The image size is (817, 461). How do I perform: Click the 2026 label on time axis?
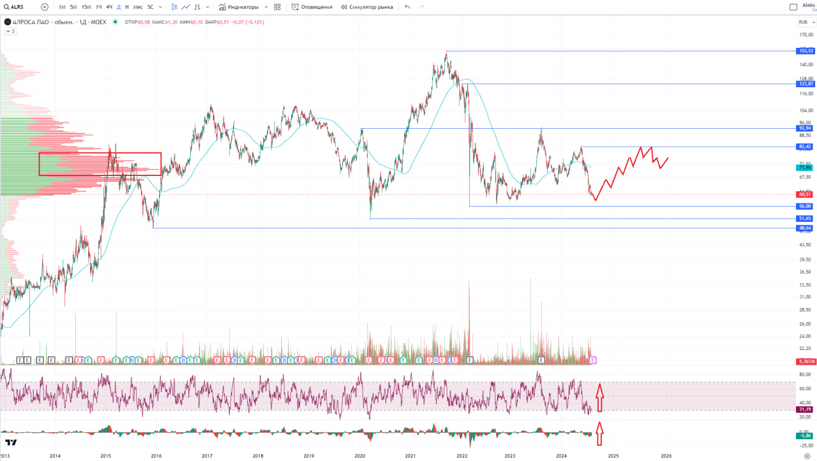pyautogui.click(x=666, y=456)
